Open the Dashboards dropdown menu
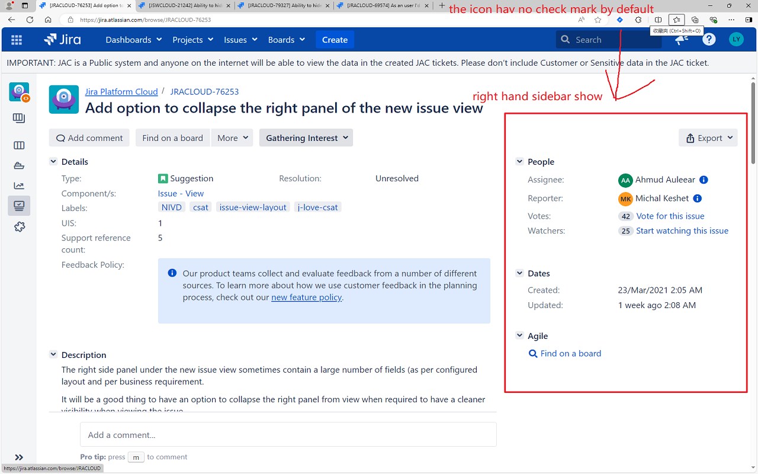The width and height of the screenshot is (758, 474). pos(133,40)
